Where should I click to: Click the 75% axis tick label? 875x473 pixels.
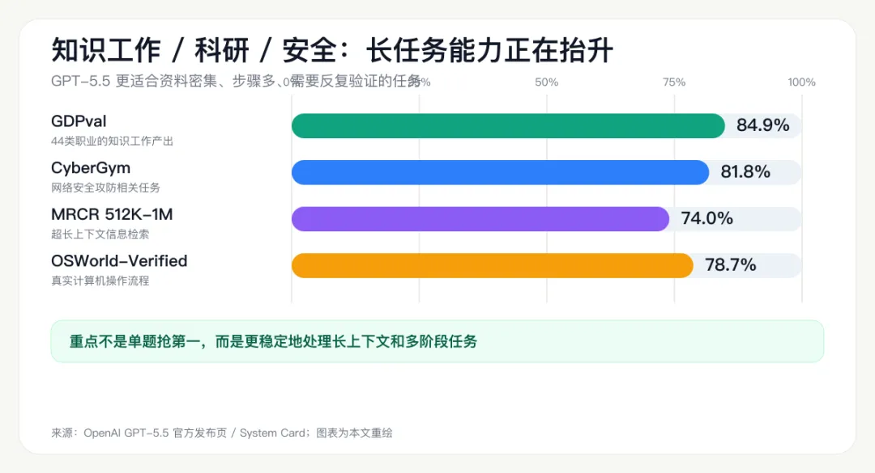click(674, 82)
